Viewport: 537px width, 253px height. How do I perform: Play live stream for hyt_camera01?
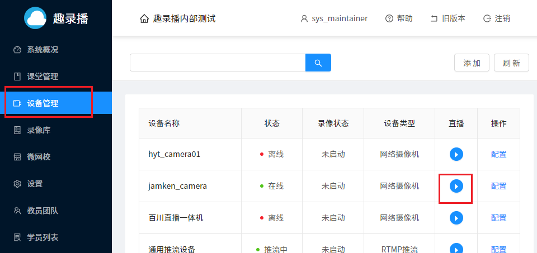point(456,154)
